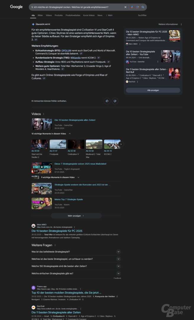Open the Civilization V key moment thumbnail
The image size is (194, 320).
point(76,144)
